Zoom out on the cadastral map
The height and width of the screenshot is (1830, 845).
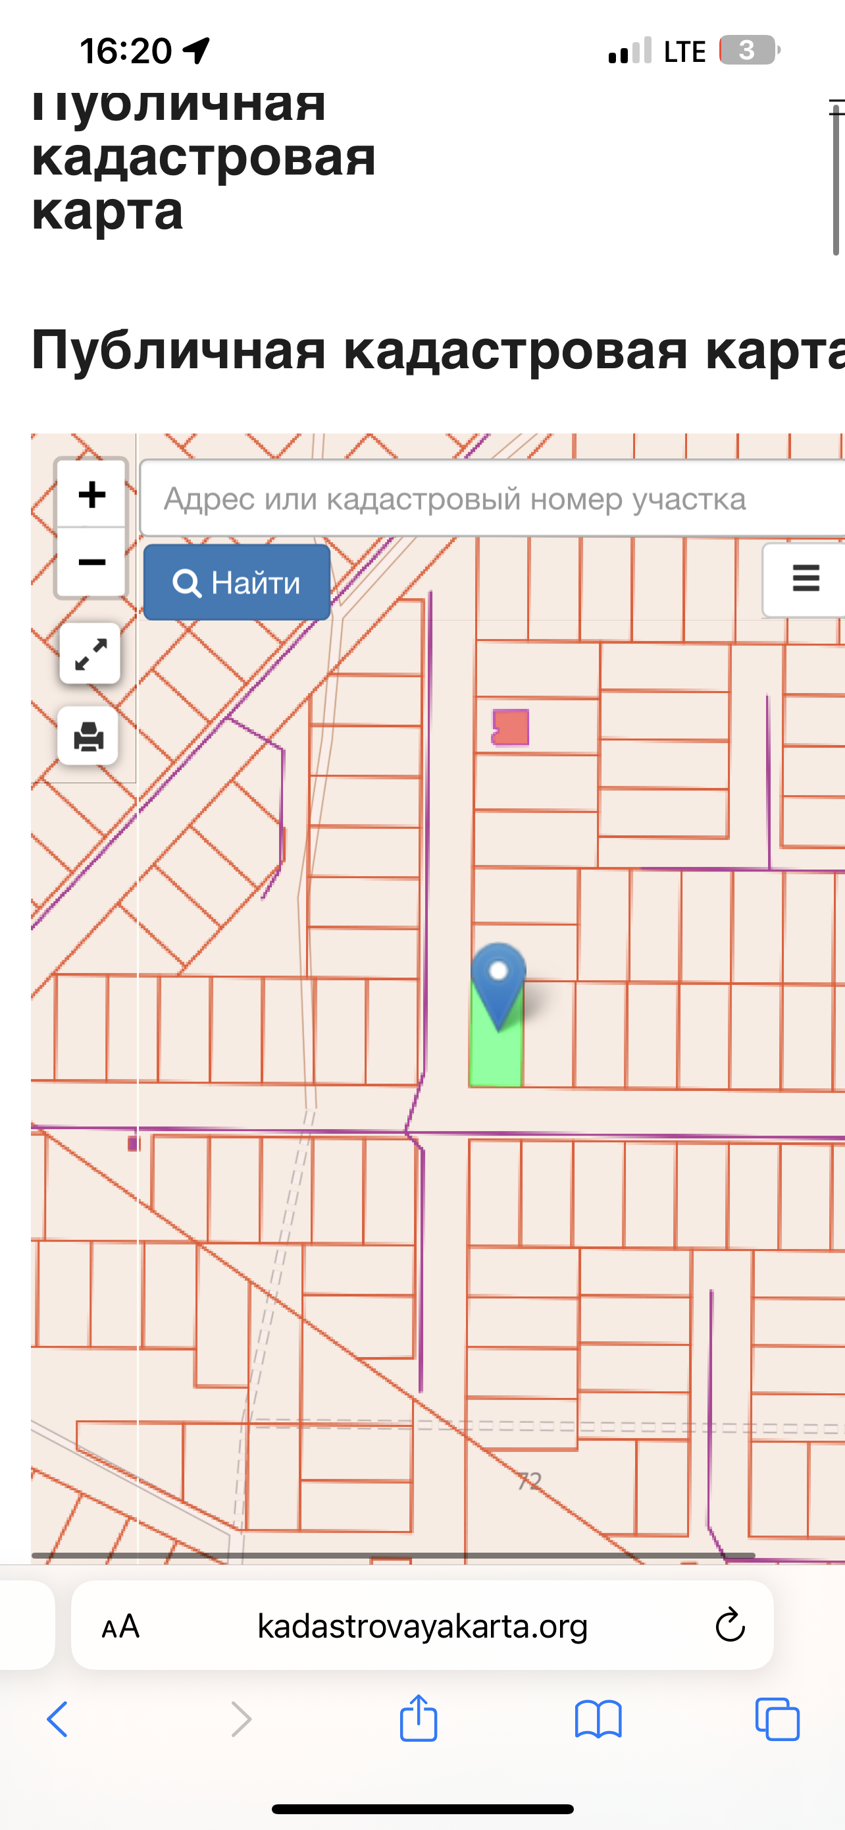pyautogui.click(x=91, y=562)
